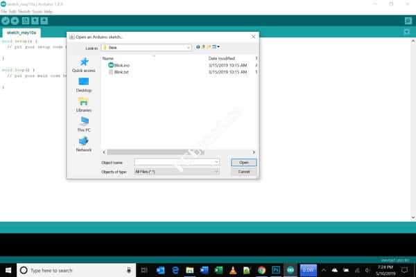The height and width of the screenshot is (277, 416).
Task: Expand the Look in folder dropdown
Action: coord(188,47)
